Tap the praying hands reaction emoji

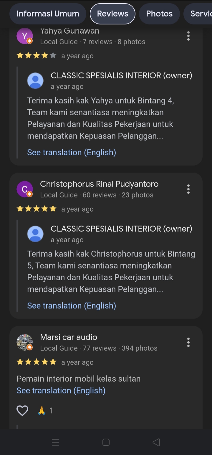pyautogui.click(x=42, y=411)
